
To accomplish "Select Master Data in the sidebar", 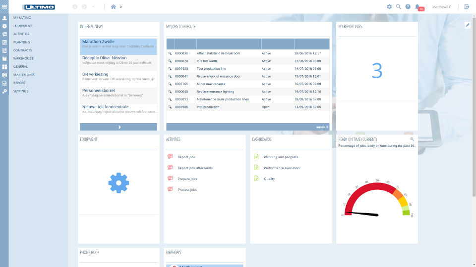I will (24, 75).
